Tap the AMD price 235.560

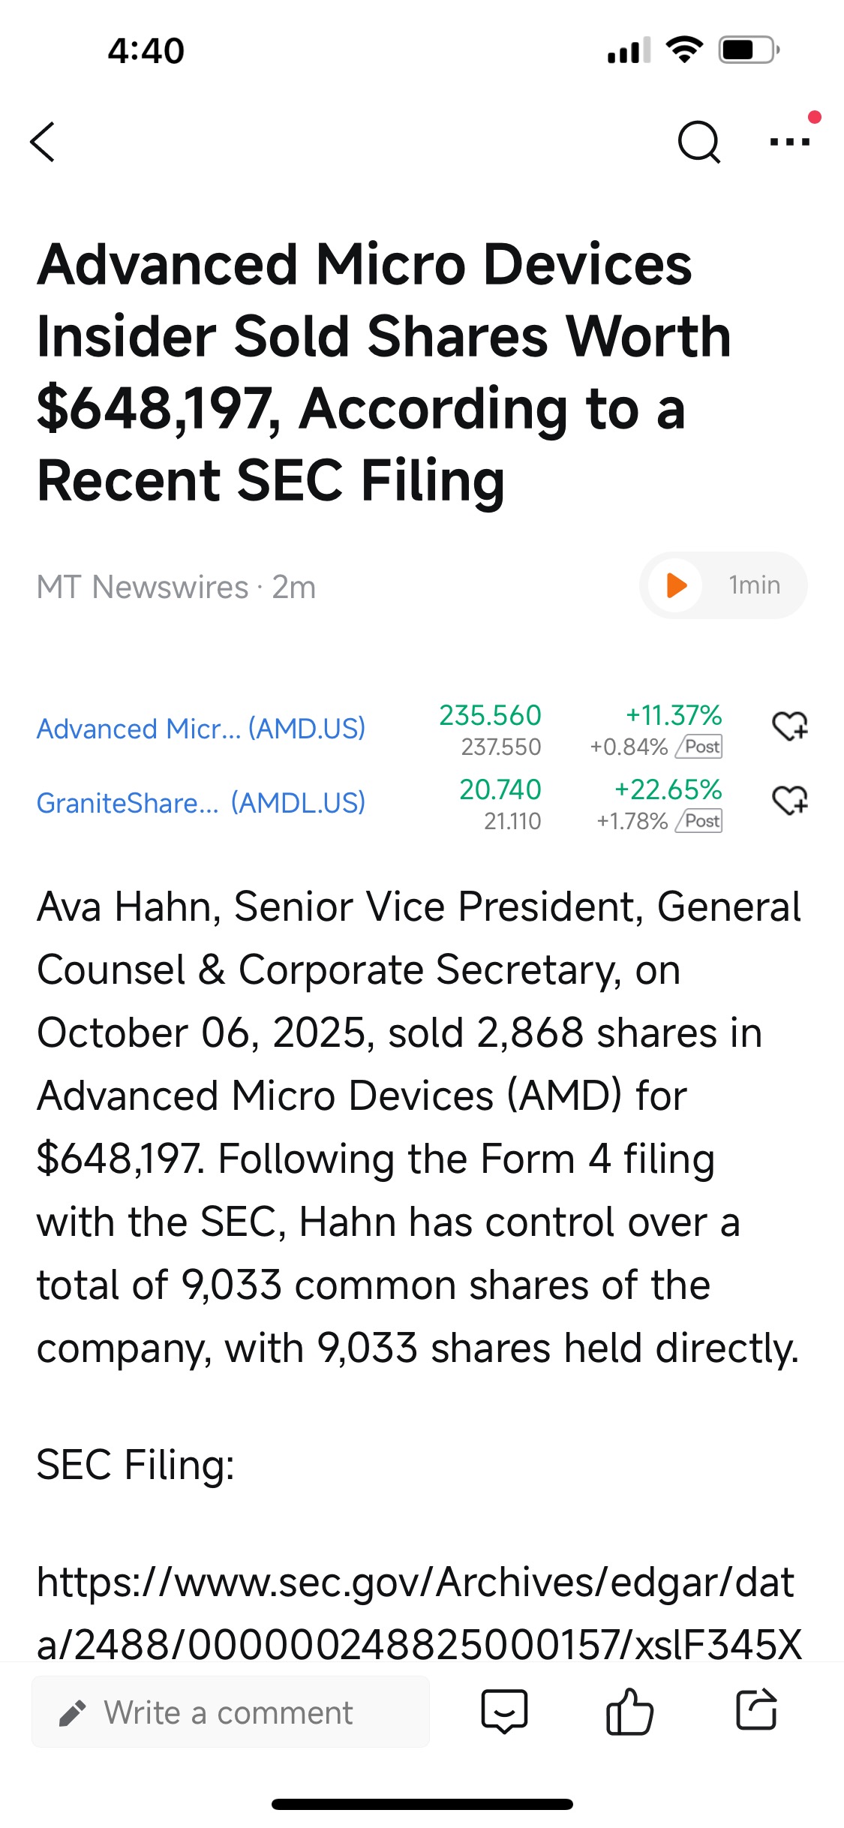(490, 715)
